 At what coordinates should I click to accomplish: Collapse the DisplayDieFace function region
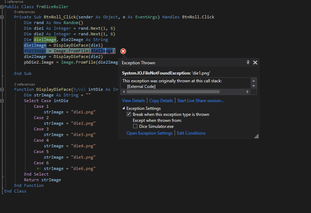pyautogui.click(x=2, y=89)
